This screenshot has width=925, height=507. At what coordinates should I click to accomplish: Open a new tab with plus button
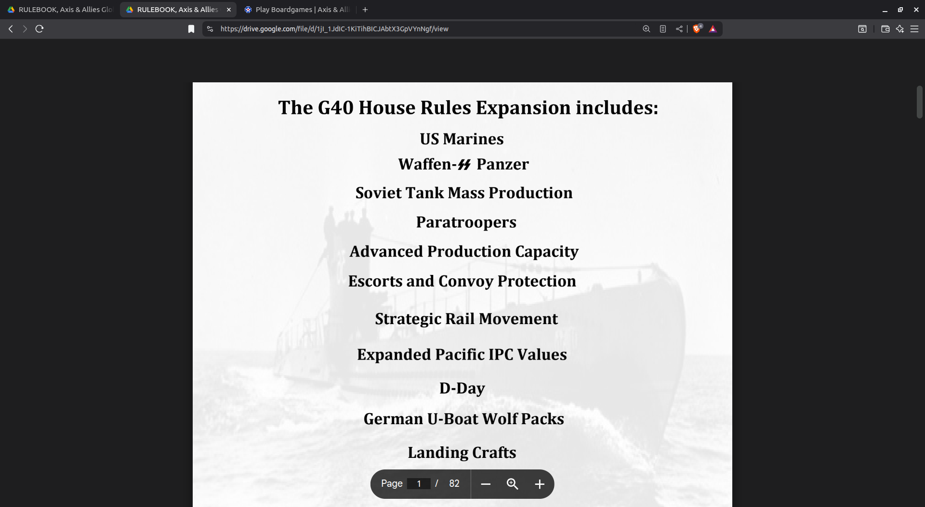365,10
